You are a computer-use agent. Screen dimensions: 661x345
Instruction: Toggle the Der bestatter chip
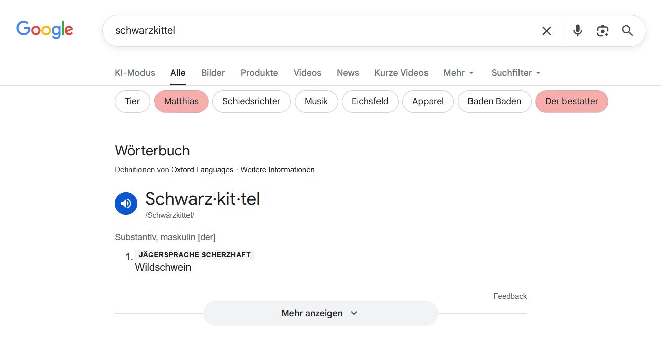tap(572, 101)
